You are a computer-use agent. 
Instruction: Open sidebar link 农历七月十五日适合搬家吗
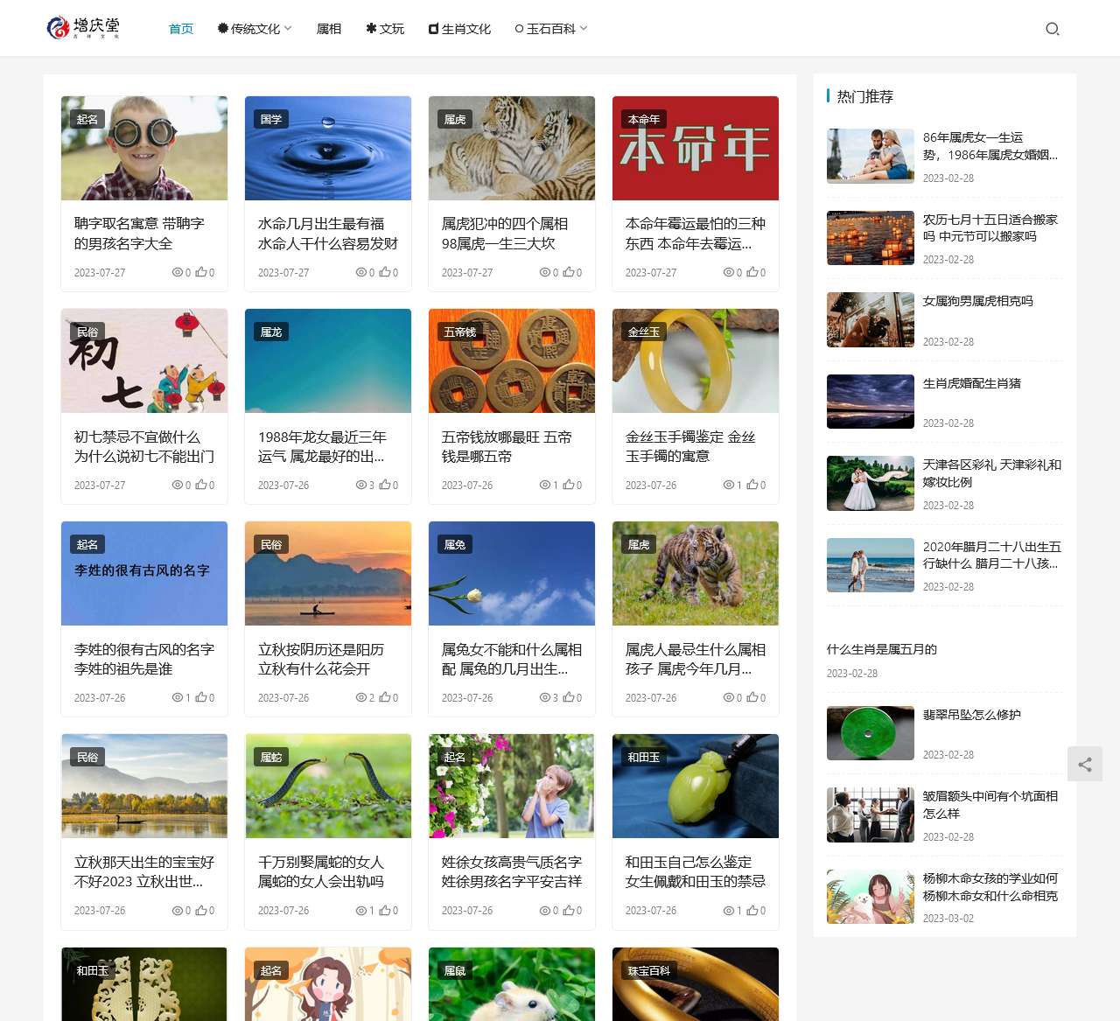(x=990, y=227)
